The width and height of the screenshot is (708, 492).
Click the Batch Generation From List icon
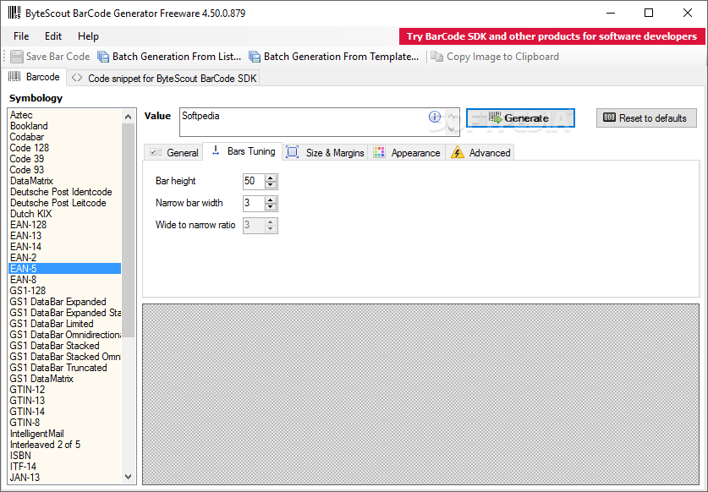(x=103, y=57)
